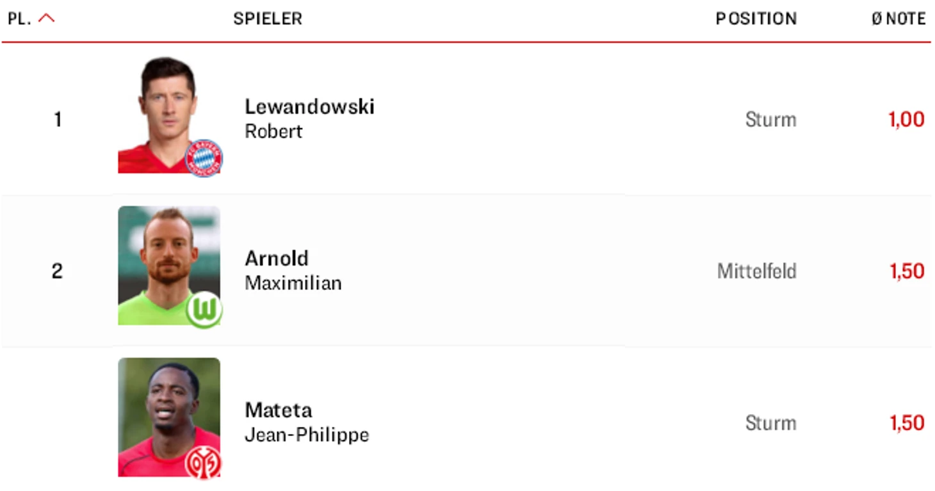Click first name Jean-Philippe under Mateta
This screenshot has height=491, width=935.
coord(307,435)
